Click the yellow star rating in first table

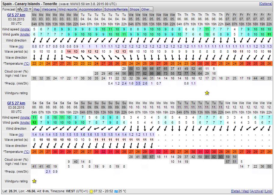pos(207,93)
